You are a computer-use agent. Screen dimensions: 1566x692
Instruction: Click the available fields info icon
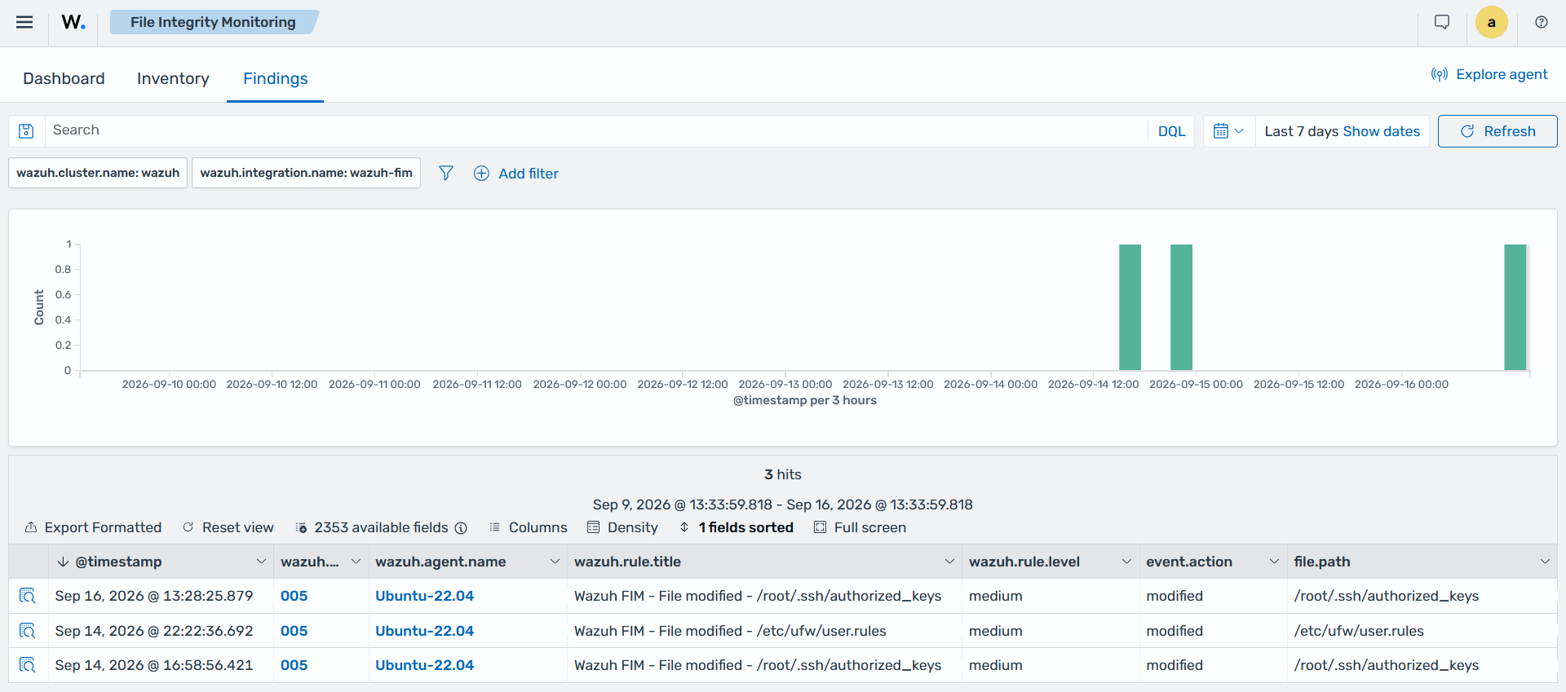coord(461,528)
